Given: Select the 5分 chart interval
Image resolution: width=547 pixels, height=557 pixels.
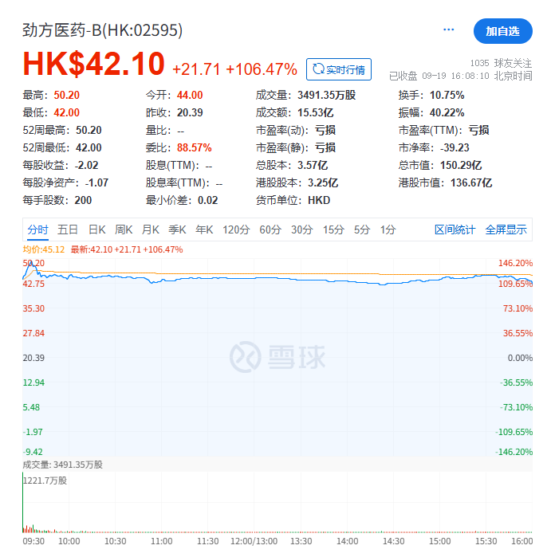Looking at the screenshot, I should 362,229.
